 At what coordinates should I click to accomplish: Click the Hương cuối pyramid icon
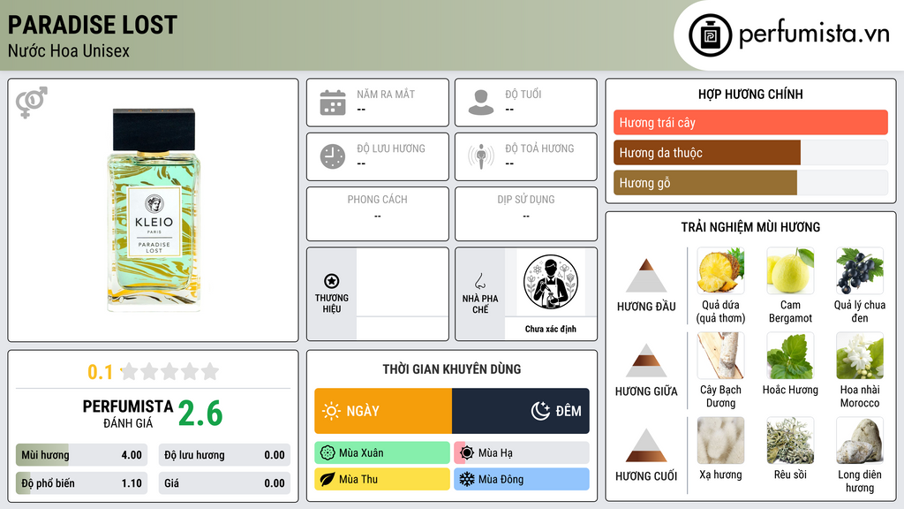click(646, 445)
